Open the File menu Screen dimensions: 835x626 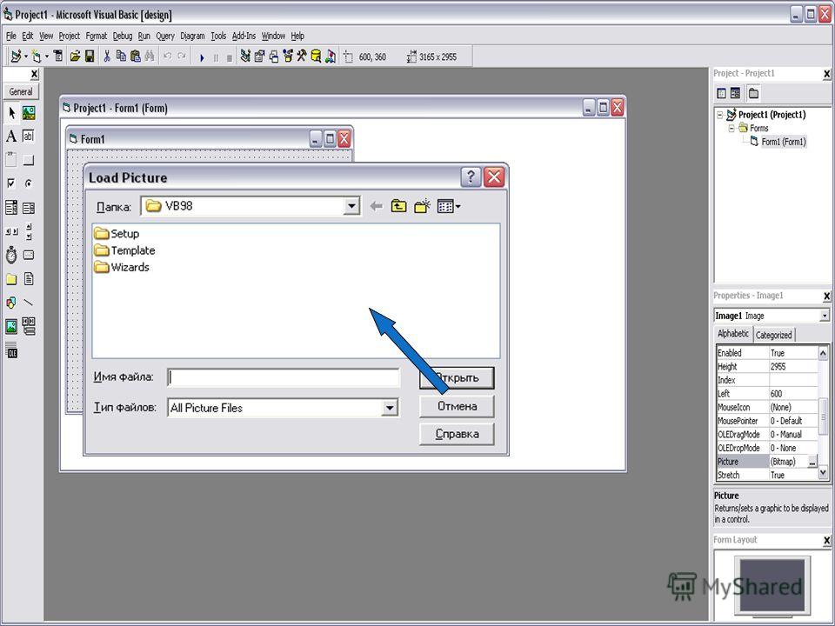tap(11, 36)
